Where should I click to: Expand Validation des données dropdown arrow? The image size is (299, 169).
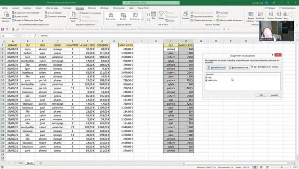click(215, 20)
